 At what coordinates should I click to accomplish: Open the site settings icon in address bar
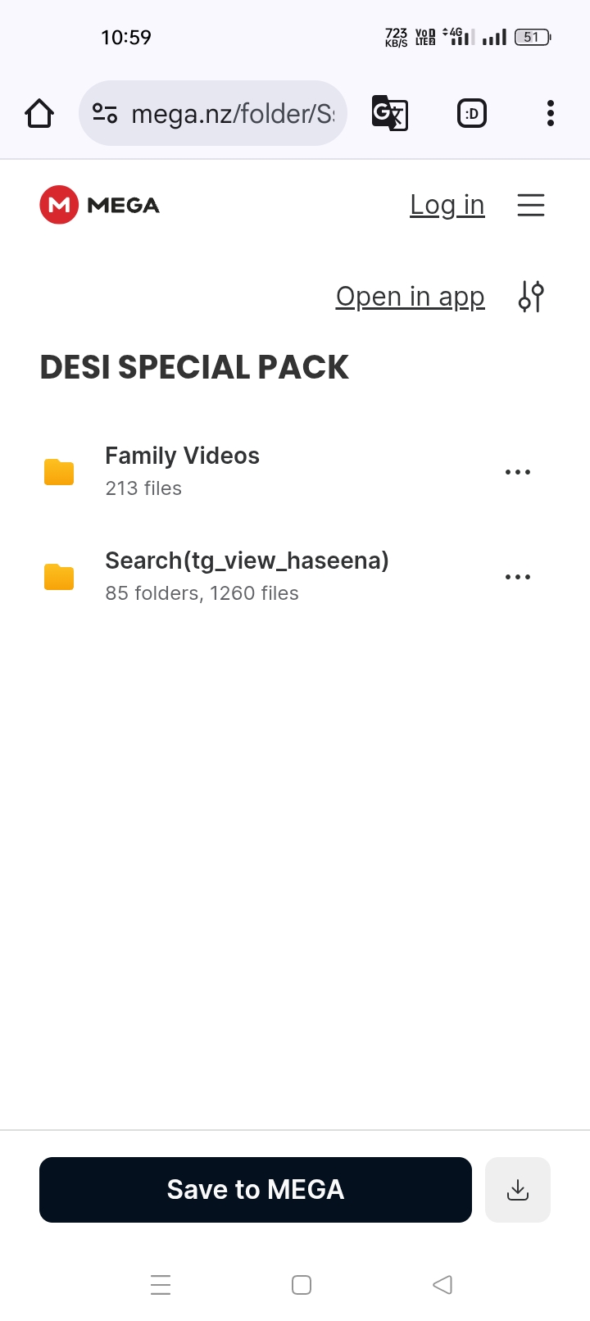click(x=105, y=113)
